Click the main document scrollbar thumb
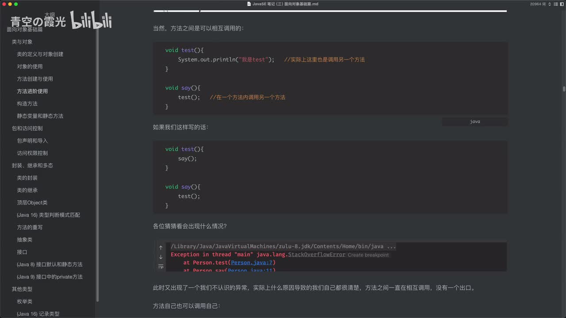Screen dimensions: 566x318 564,89
